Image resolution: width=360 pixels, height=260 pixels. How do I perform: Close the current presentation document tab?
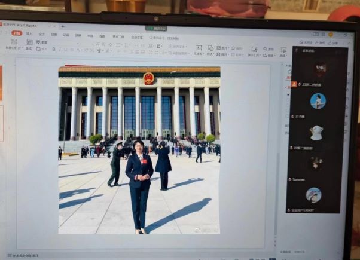point(54,26)
